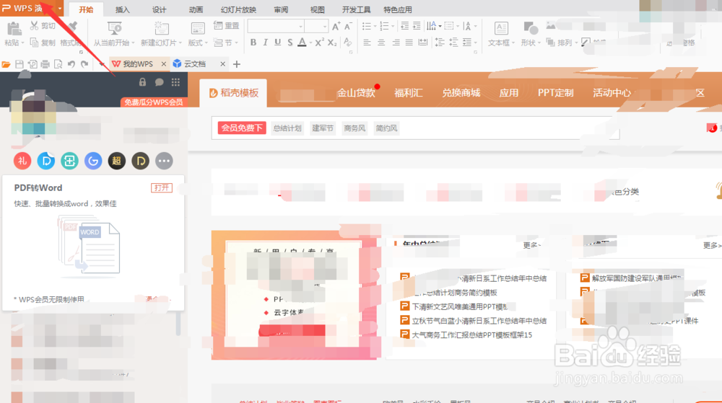This screenshot has height=403, width=722.
Task: Open the WPS application menu dropdown arrow
Action: coord(59,8)
